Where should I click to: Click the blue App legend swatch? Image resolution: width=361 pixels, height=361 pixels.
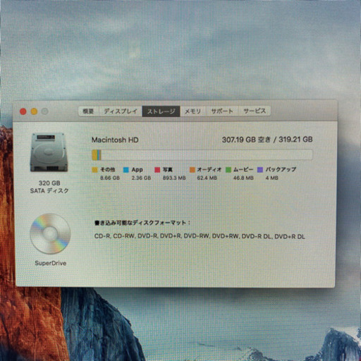(126, 170)
